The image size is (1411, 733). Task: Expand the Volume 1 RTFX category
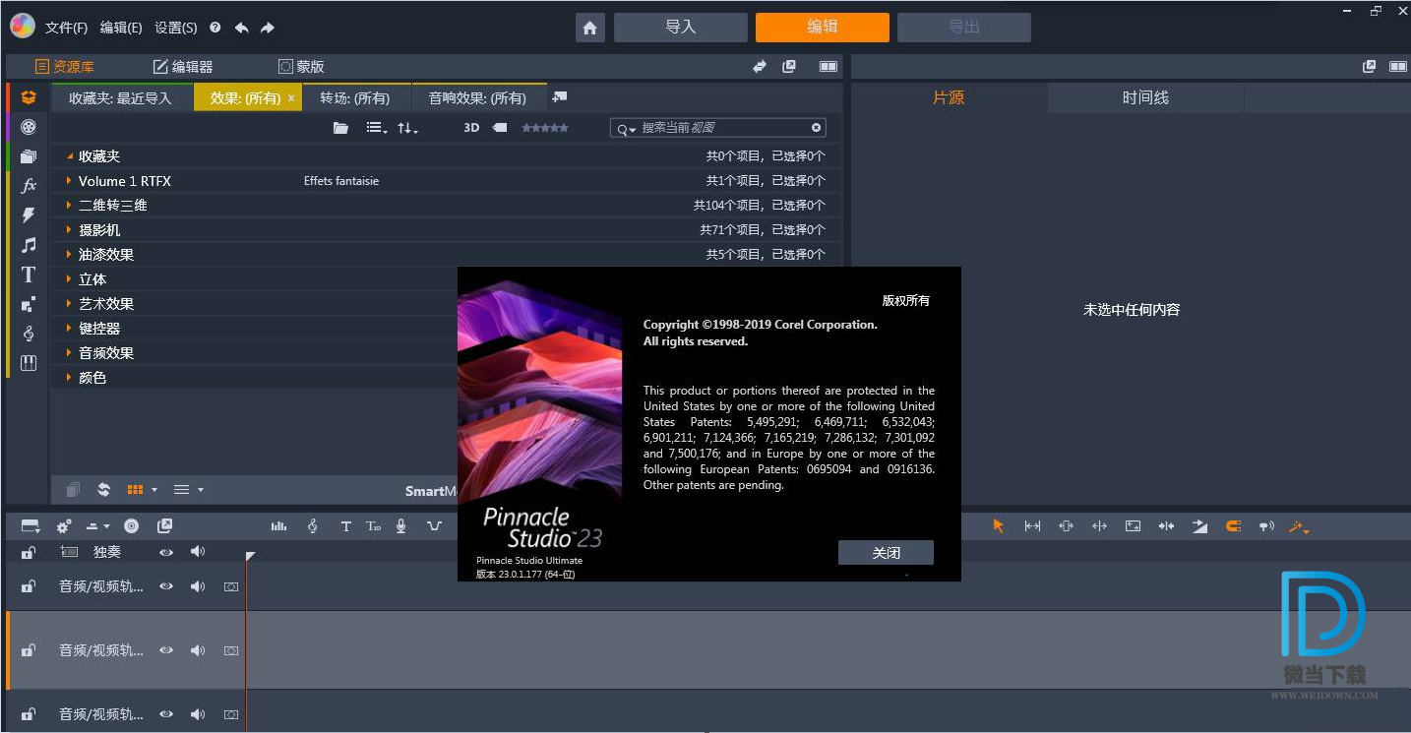click(69, 181)
